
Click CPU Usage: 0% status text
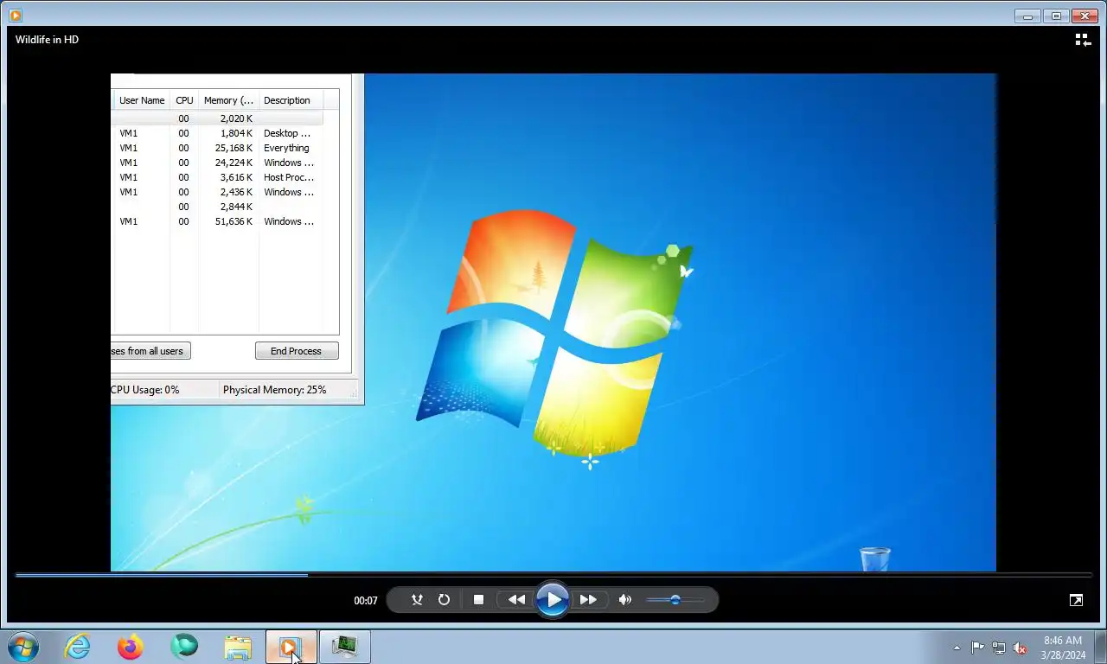click(145, 390)
